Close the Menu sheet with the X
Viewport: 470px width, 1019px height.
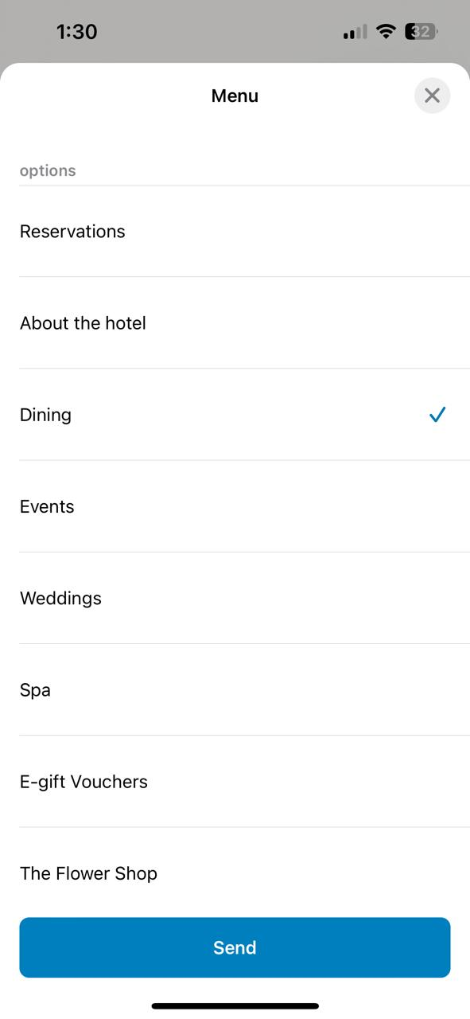pyautogui.click(x=432, y=96)
